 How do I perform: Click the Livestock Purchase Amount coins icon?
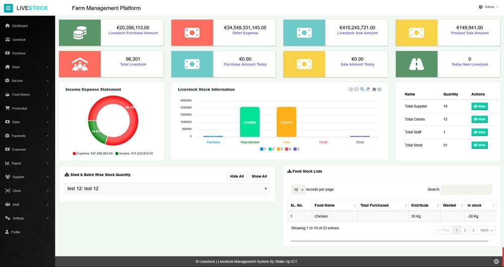click(x=80, y=33)
